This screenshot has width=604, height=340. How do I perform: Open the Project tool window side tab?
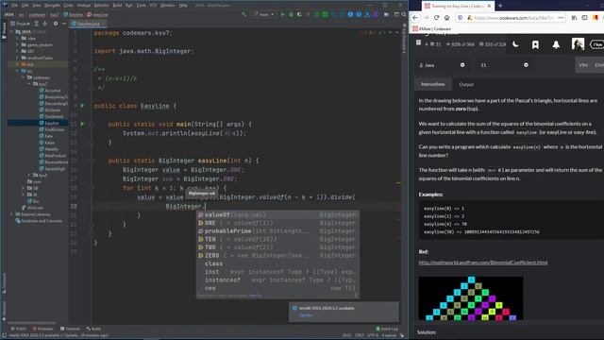coord(4,31)
